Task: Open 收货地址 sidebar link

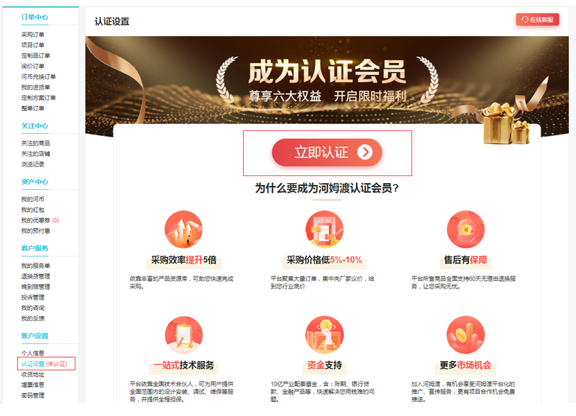Action: pos(33,374)
